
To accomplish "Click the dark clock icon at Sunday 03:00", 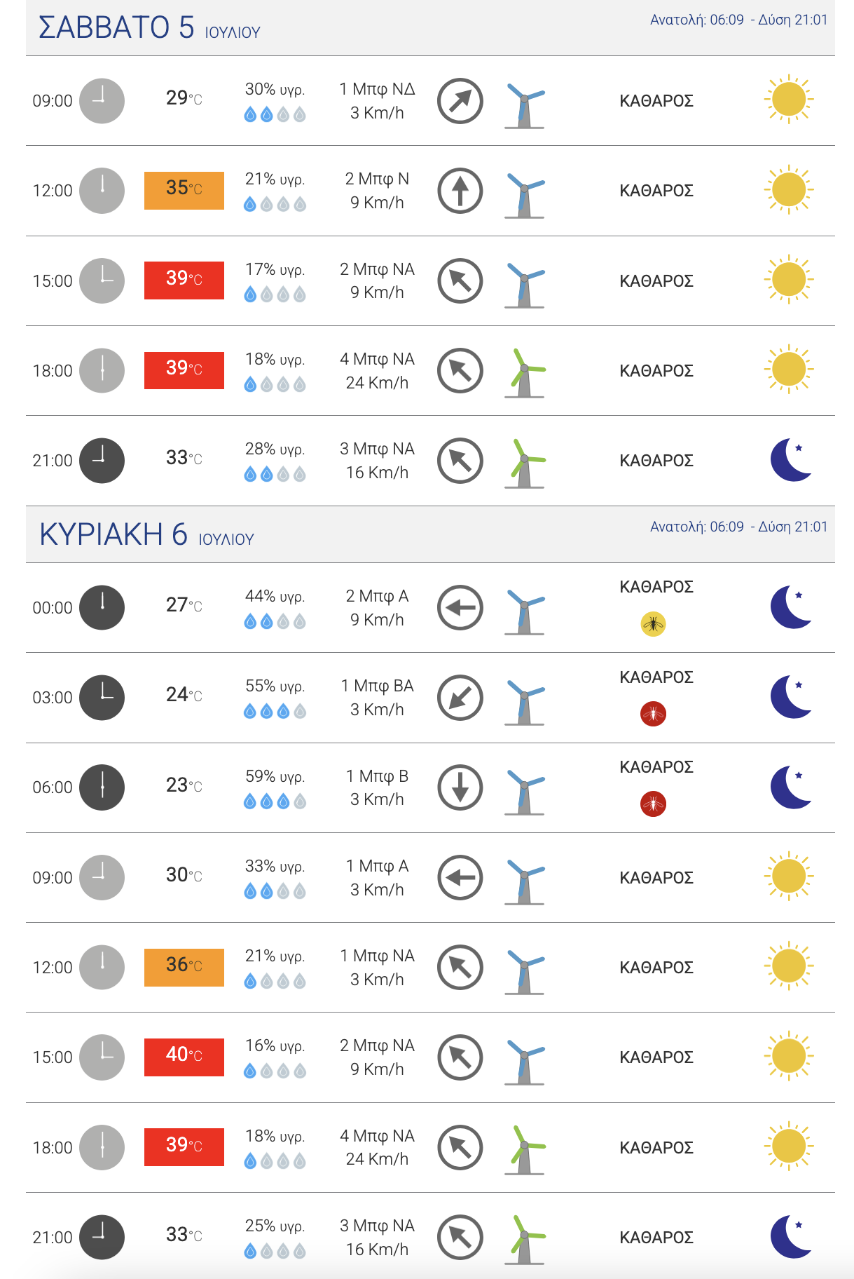I will (102, 698).
